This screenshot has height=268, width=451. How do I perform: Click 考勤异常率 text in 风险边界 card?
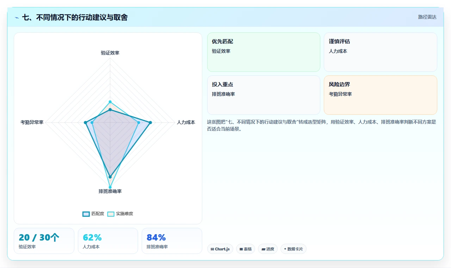pos(340,94)
